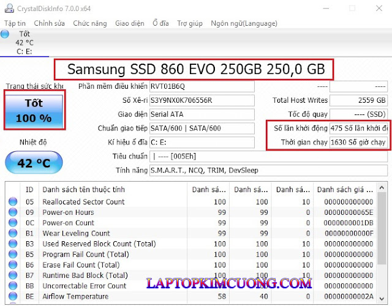Click the firmware field RVT01B6Q
Viewport: 392px width, 306px height.
[202, 86]
